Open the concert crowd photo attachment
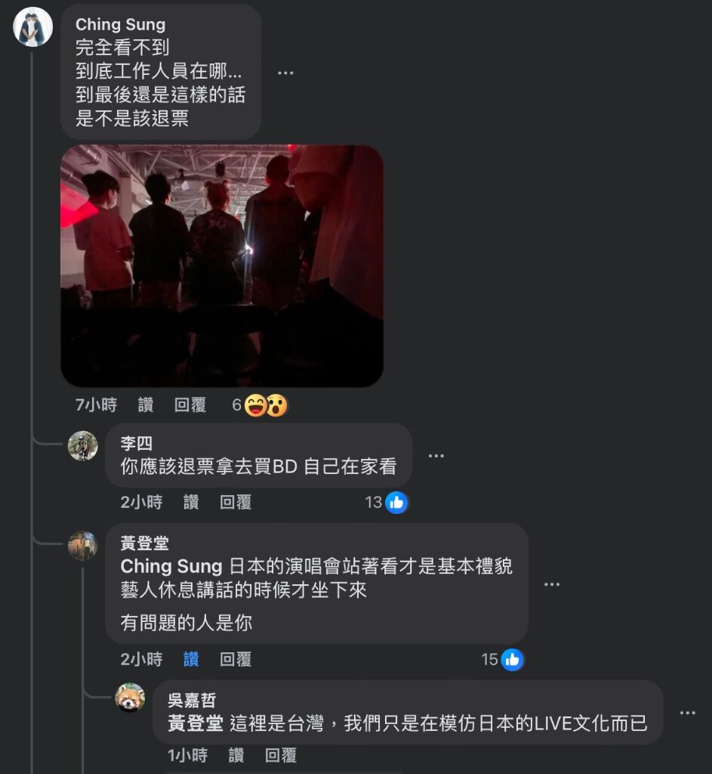Screen dimensions: 712x774 point(222,265)
